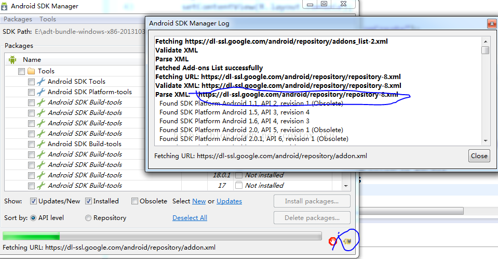Screen dimensions: 498x259
Task: Click the green download progress bar
Action: click(162, 236)
